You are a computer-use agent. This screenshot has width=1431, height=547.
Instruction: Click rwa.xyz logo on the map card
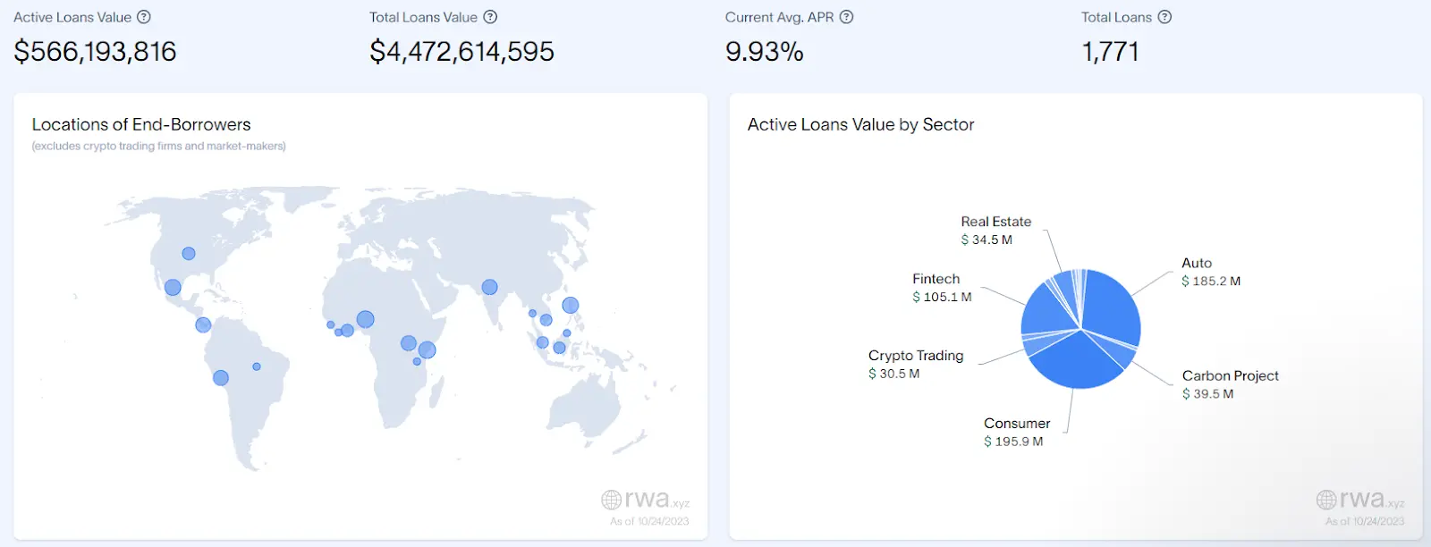[645, 500]
